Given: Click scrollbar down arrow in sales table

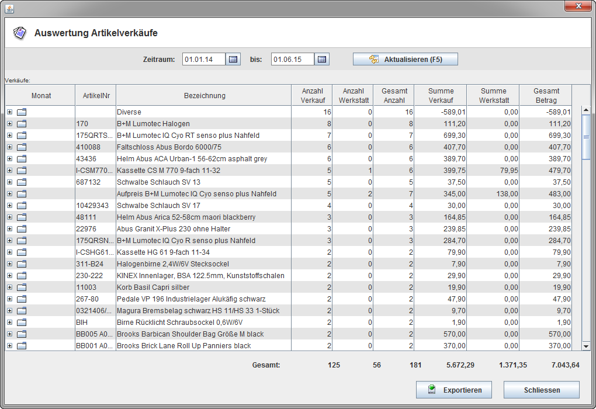Looking at the screenshot, I should 586,346.
